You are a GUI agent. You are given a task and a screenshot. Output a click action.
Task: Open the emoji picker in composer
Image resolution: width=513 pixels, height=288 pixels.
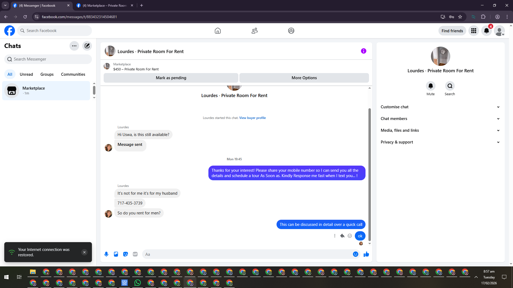pyautogui.click(x=356, y=254)
